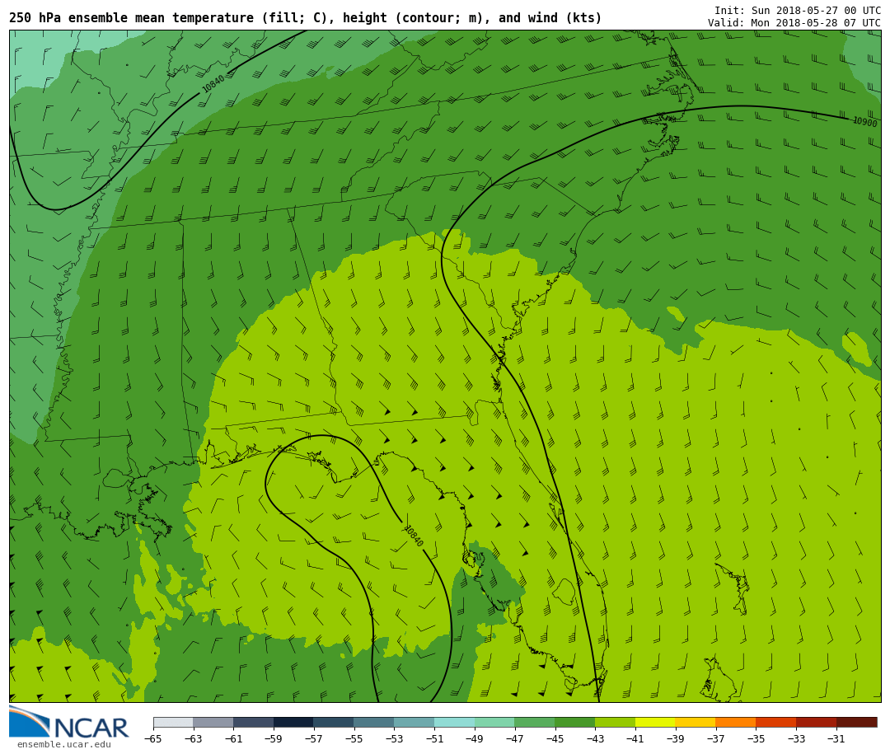Pick the amber -39 to -37 colorbar swatch
Screen dimensions: 890x754
point(696,722)
